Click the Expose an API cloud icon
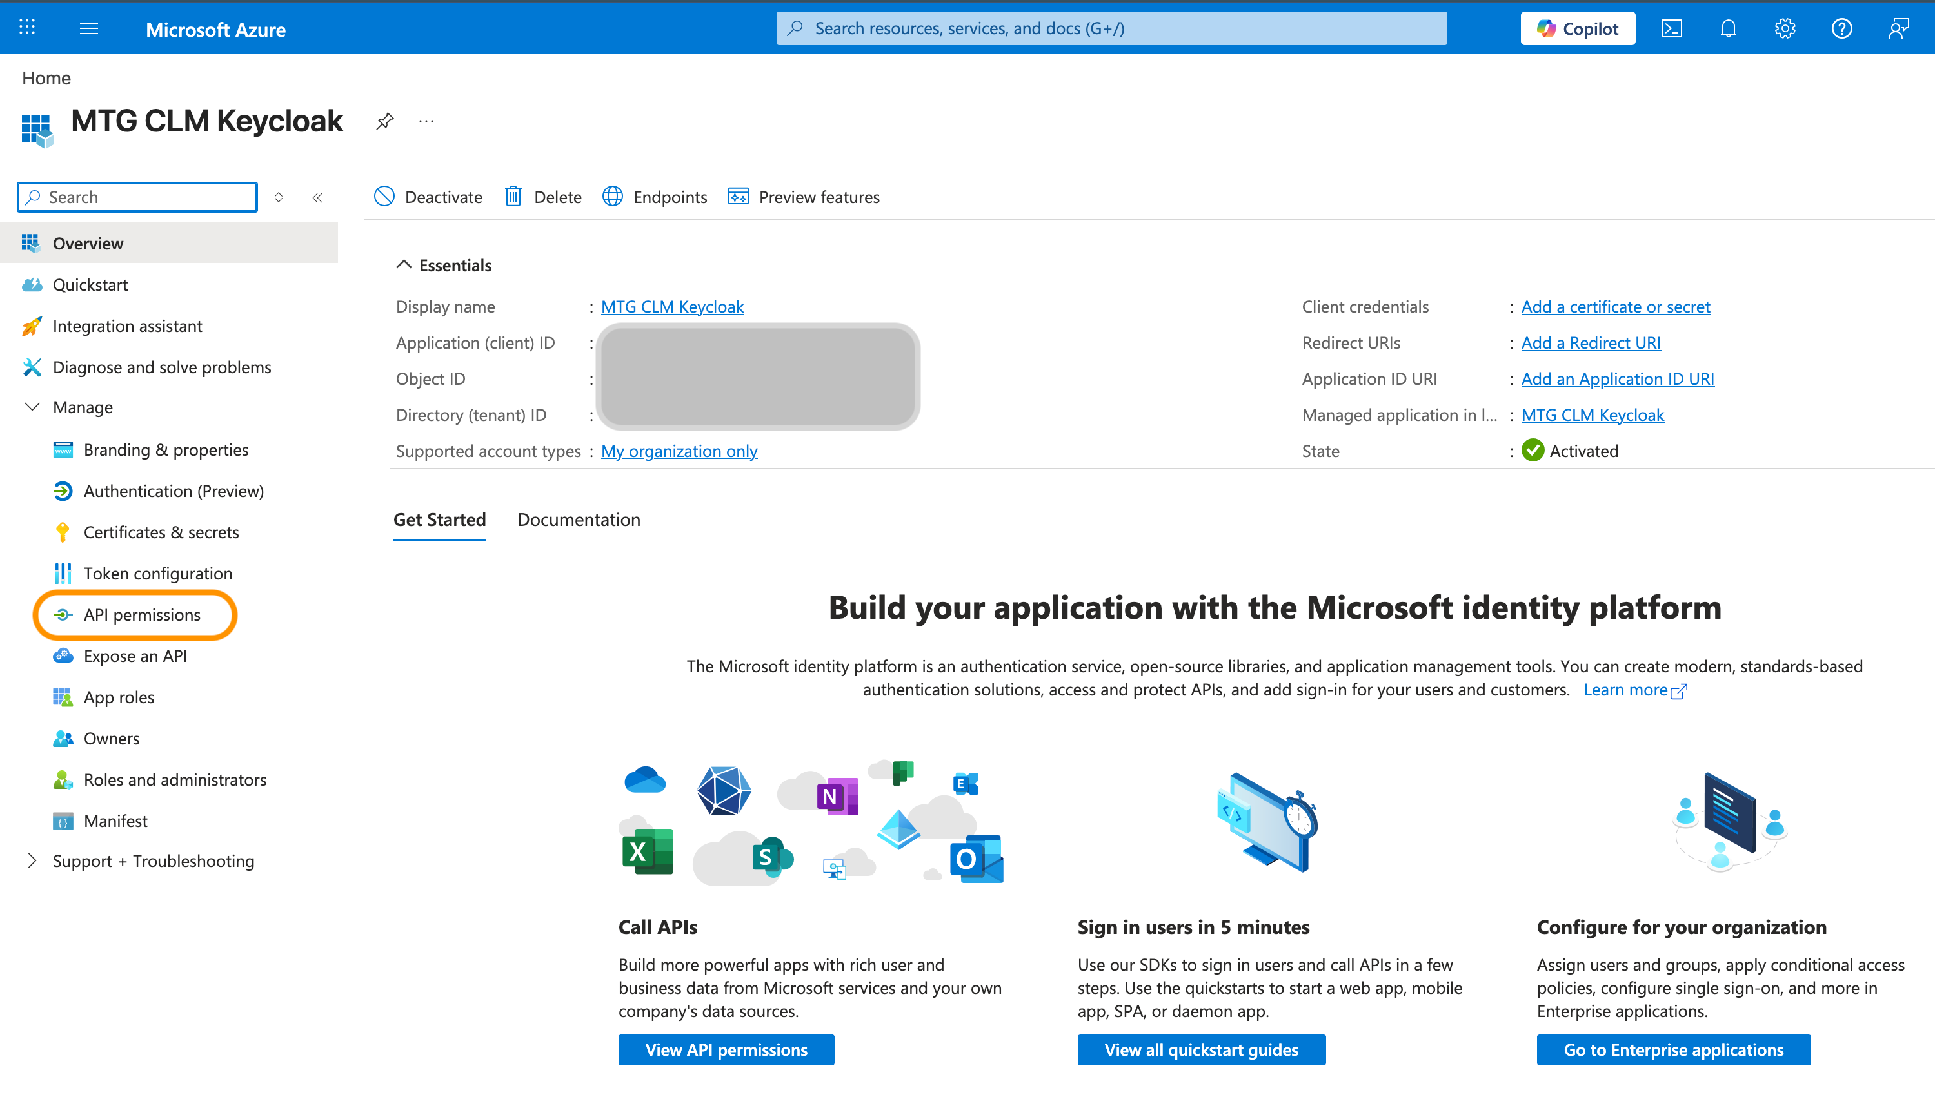1935x1097 pixels. tap(63, 656)
